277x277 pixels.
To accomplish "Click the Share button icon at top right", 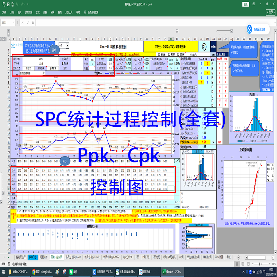I will click(x=270, y=12).
